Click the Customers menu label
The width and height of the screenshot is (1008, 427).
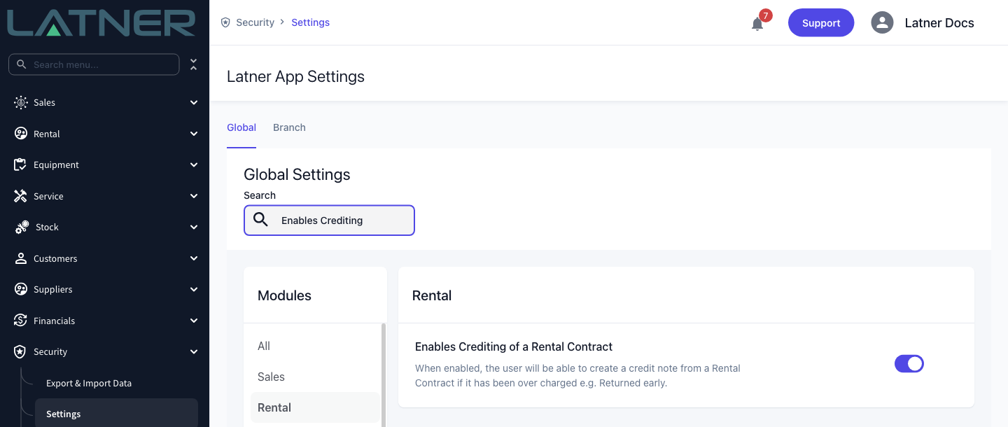[x=55, y=258]
